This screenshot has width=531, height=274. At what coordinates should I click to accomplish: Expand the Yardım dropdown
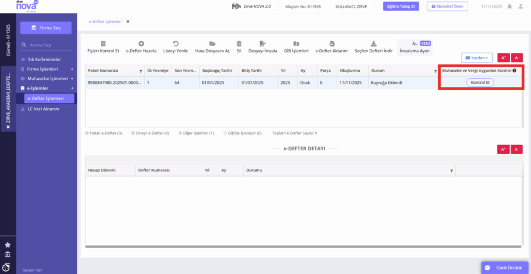(x=476, y=58)
